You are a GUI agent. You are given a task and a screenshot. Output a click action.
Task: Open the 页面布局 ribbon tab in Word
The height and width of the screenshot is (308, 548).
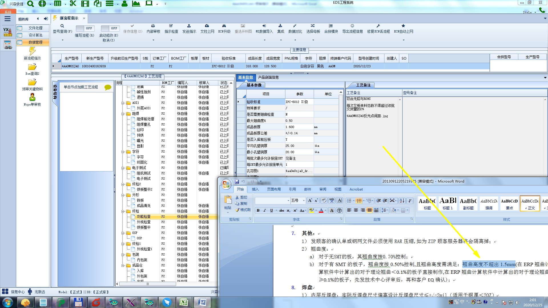274,189
